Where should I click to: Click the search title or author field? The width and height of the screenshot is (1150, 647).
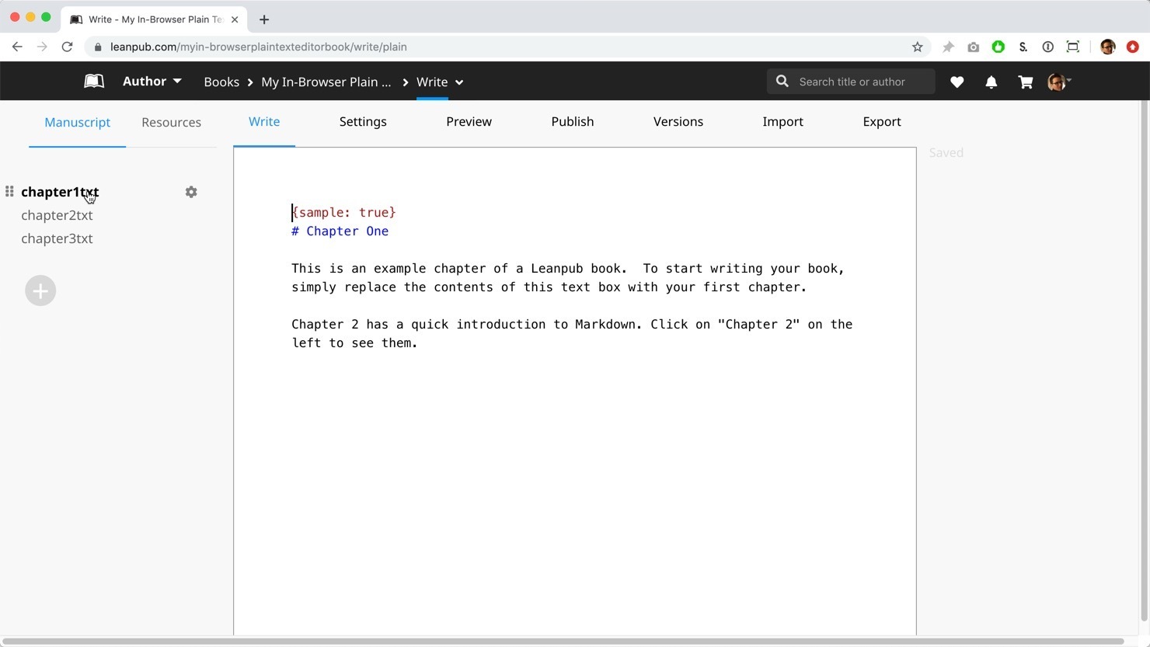click(x=859, y=82)
